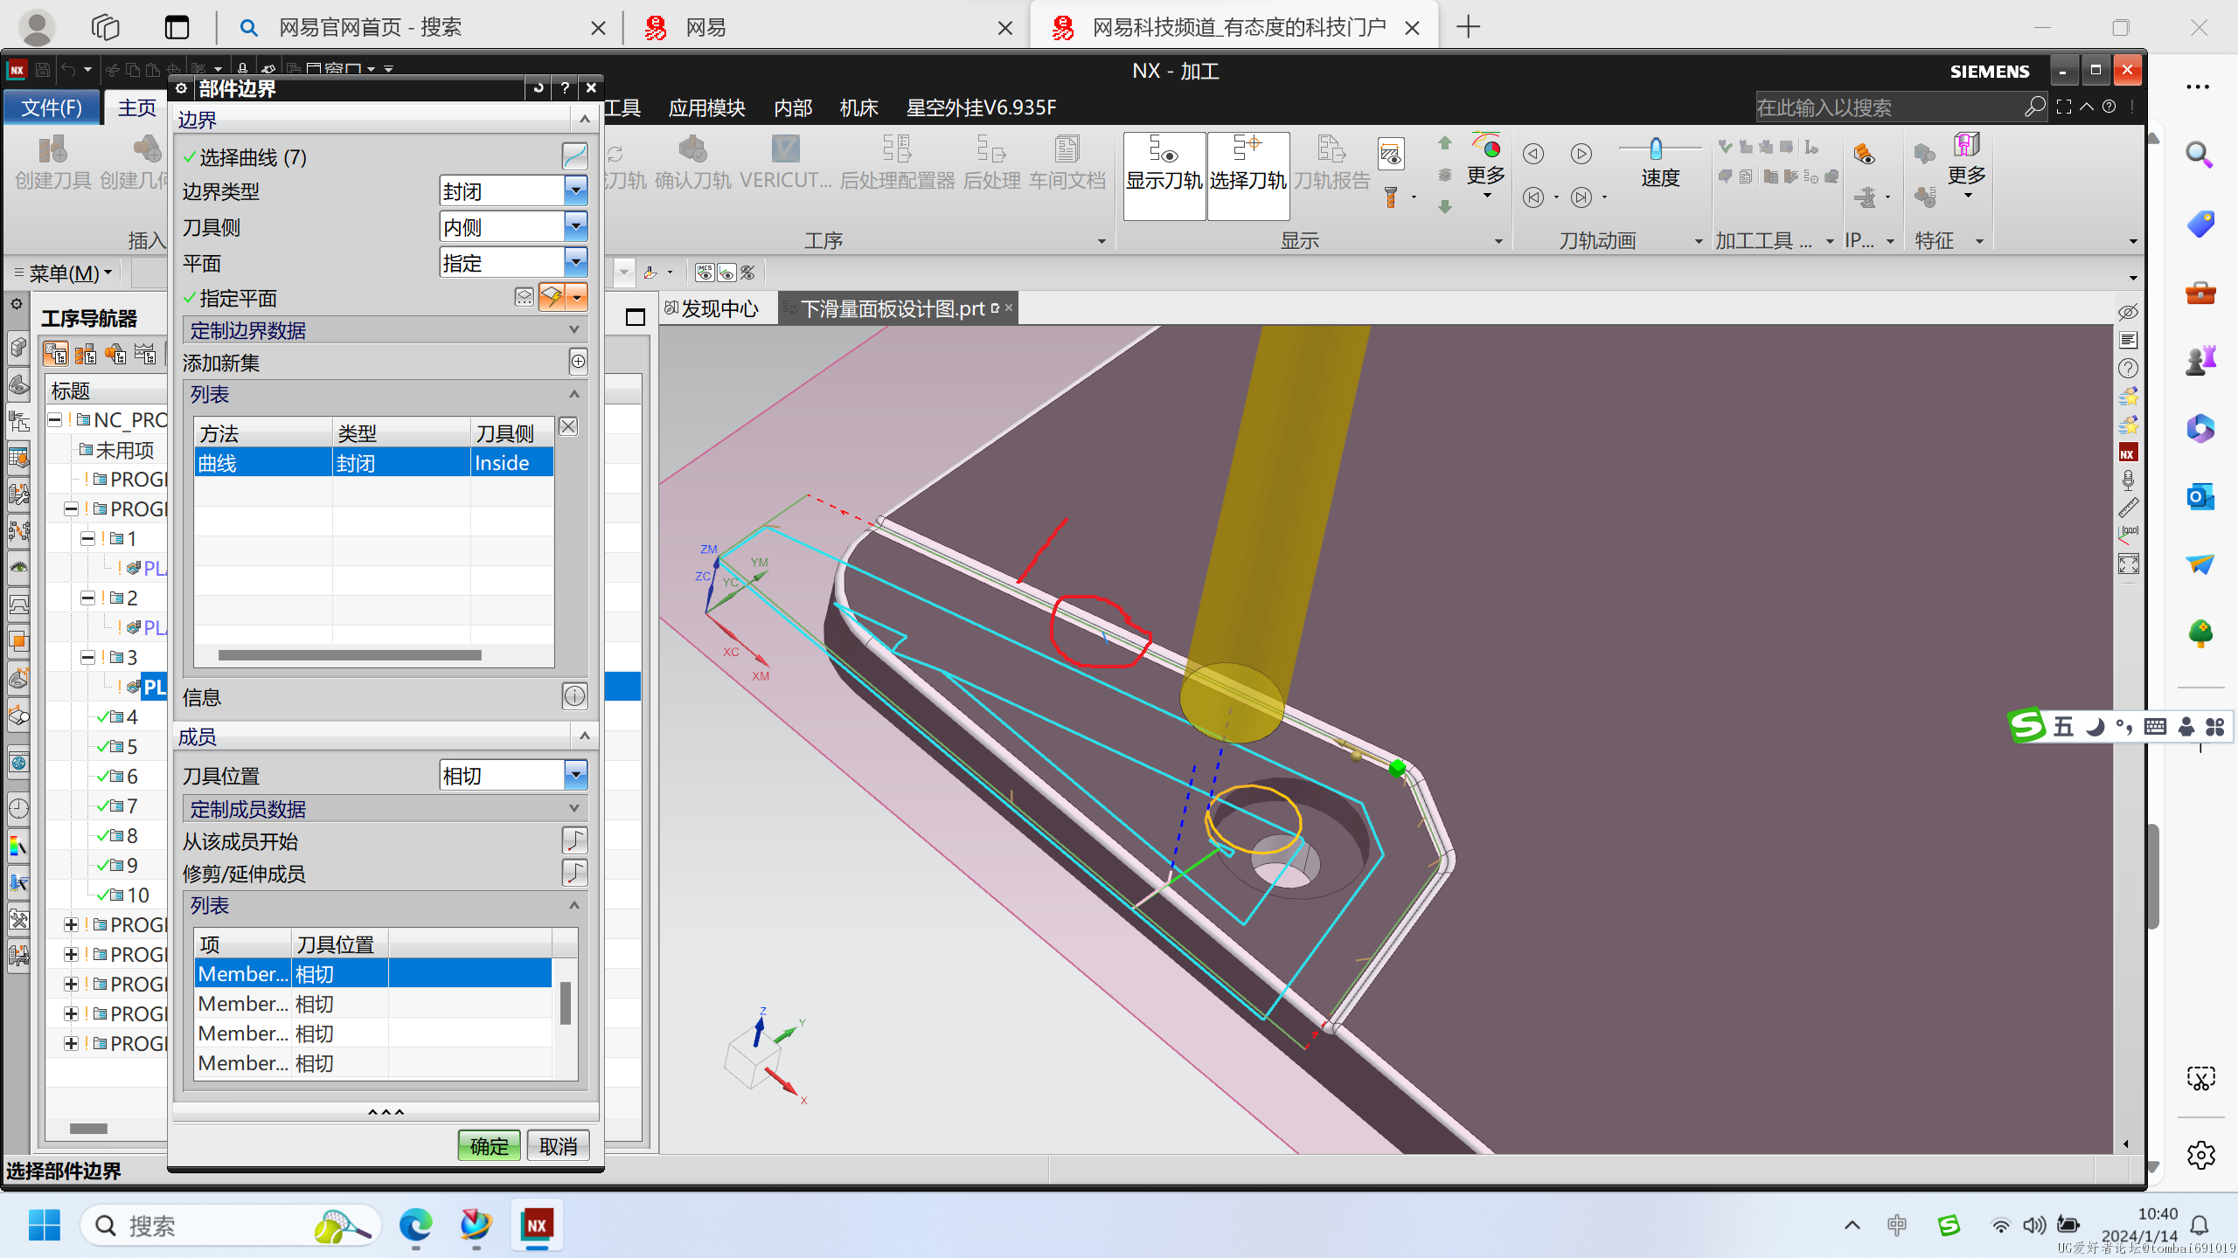Select the 未用项 tree item
The image size is (2238, 1258).
pyautogui.click(x=124, y=450)
